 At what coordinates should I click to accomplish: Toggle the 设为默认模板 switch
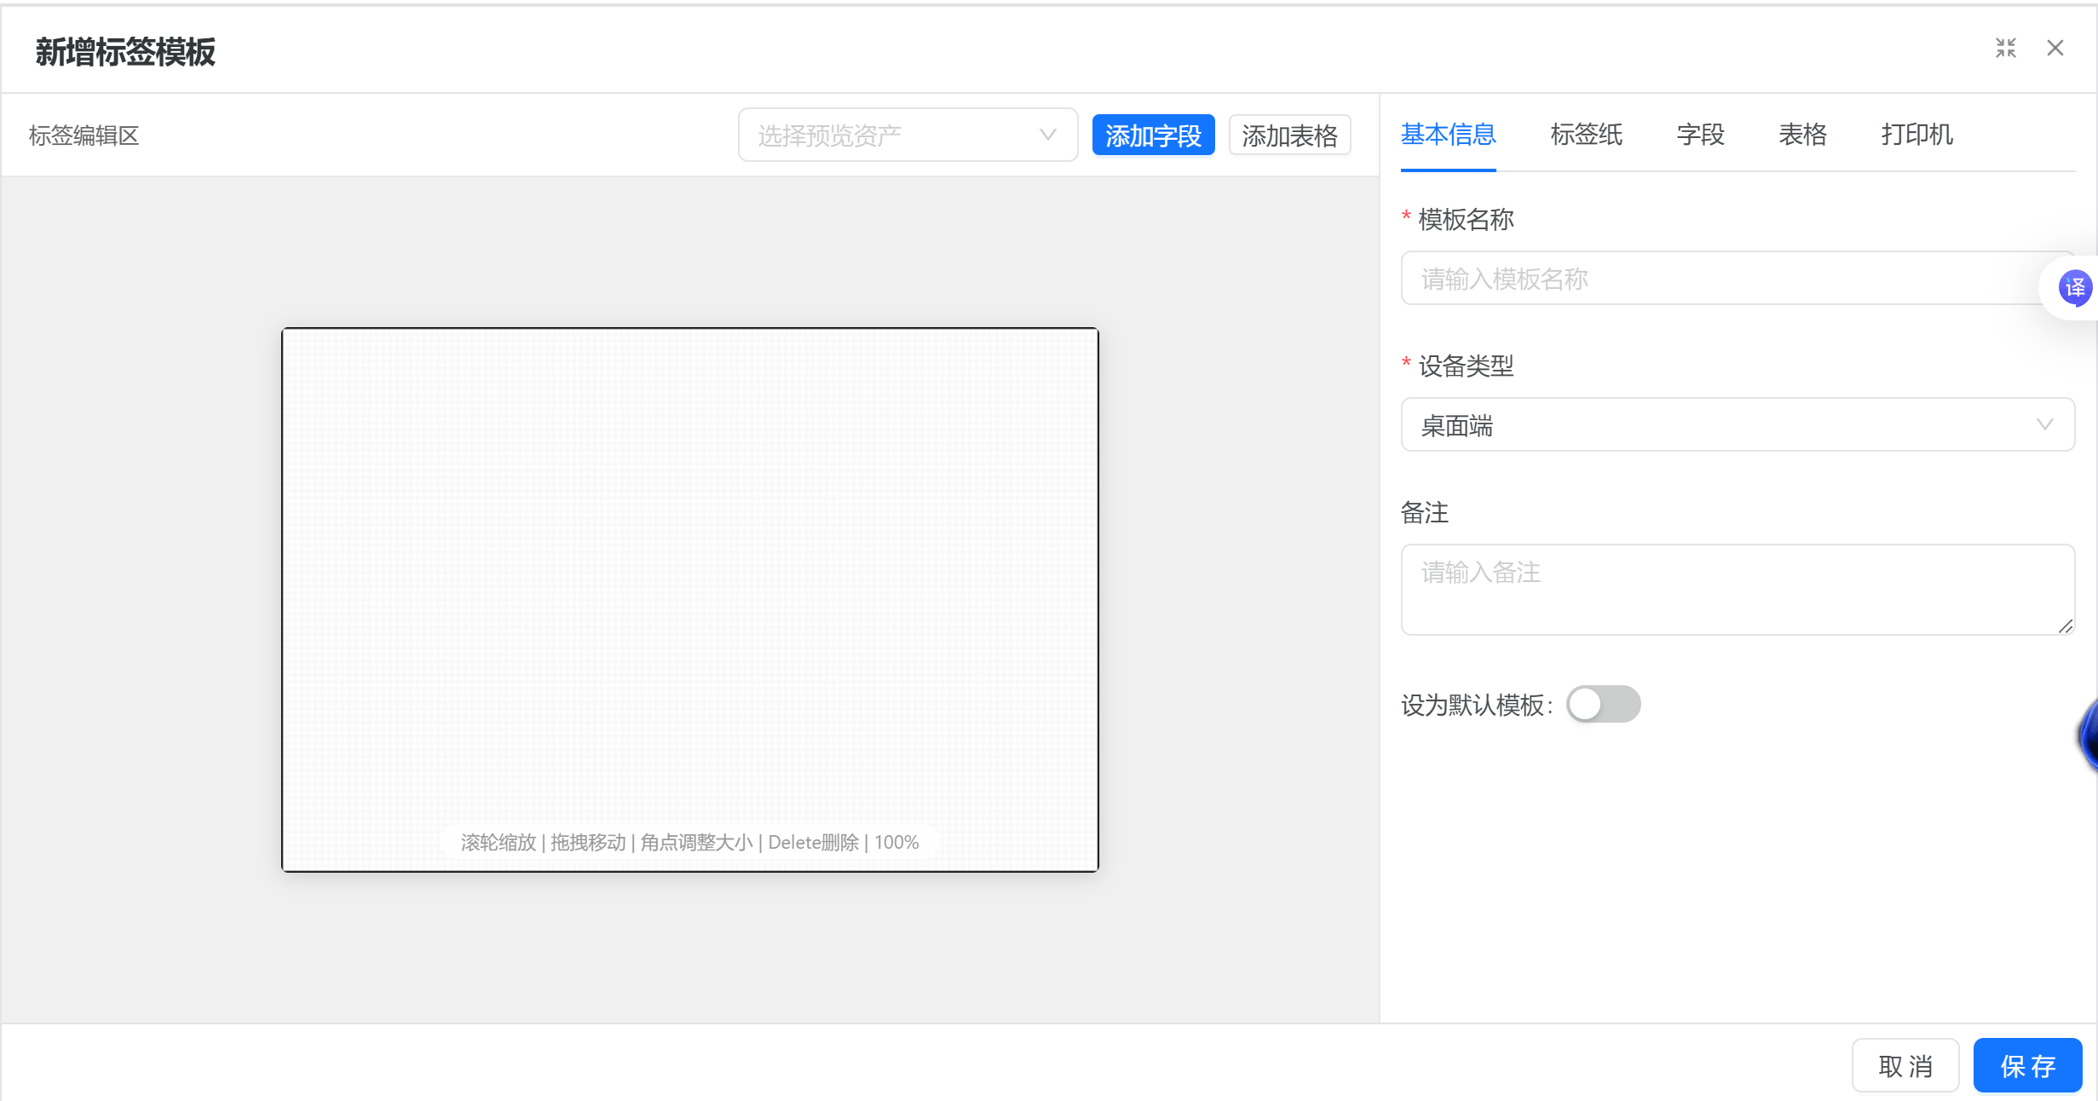(x=1603, y=704)
